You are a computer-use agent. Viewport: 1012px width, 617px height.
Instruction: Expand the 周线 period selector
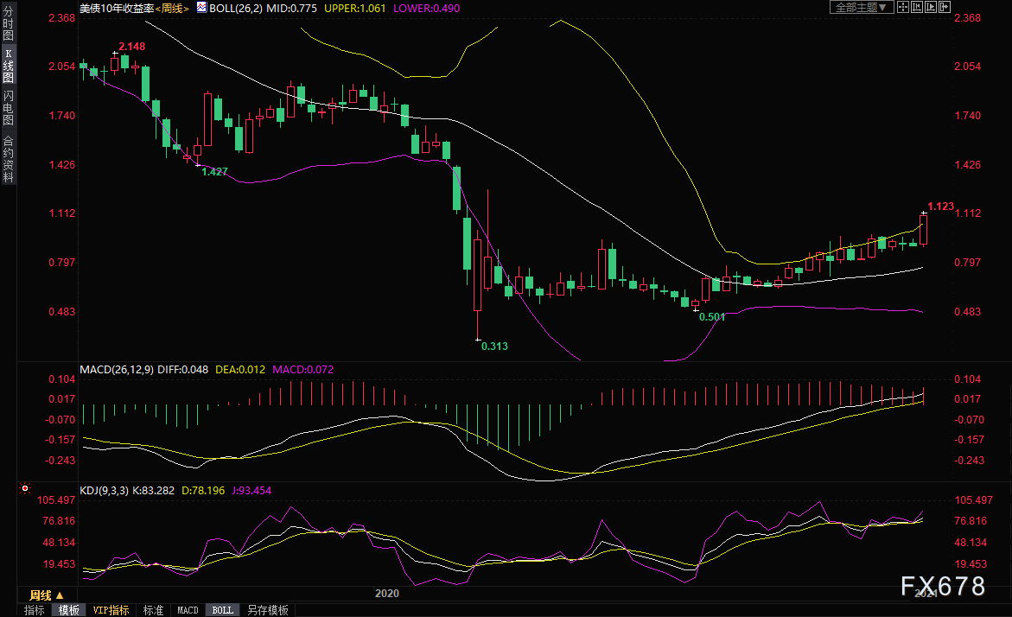click(x=47, y=595)
